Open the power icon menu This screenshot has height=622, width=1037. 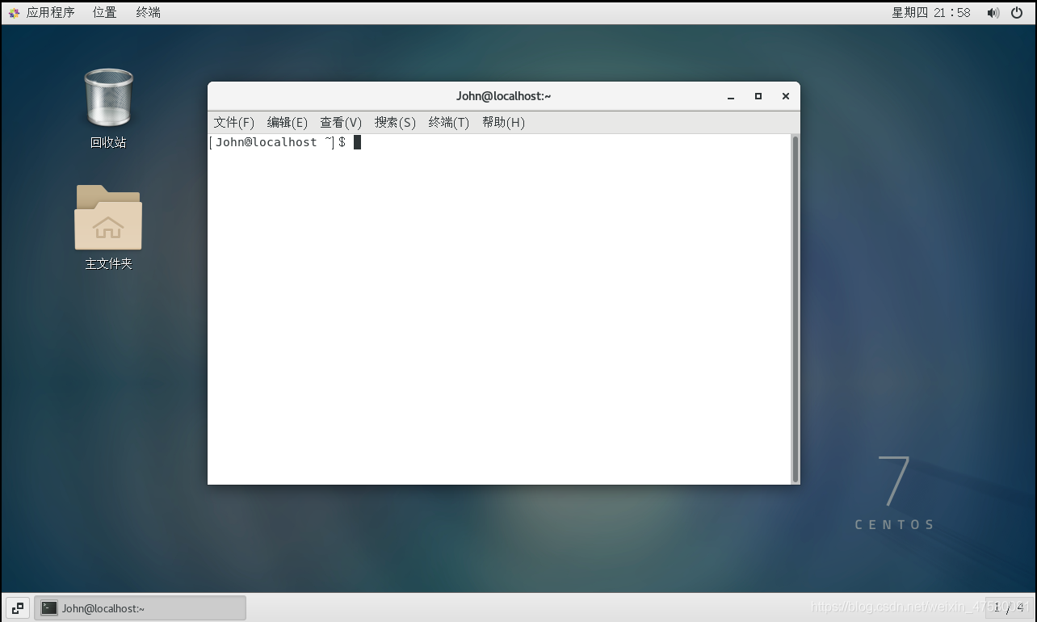(x=1017, y=12)
